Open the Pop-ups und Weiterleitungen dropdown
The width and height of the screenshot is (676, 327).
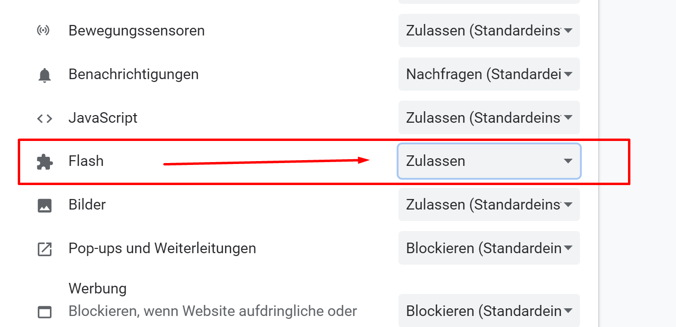click(489, 248)
